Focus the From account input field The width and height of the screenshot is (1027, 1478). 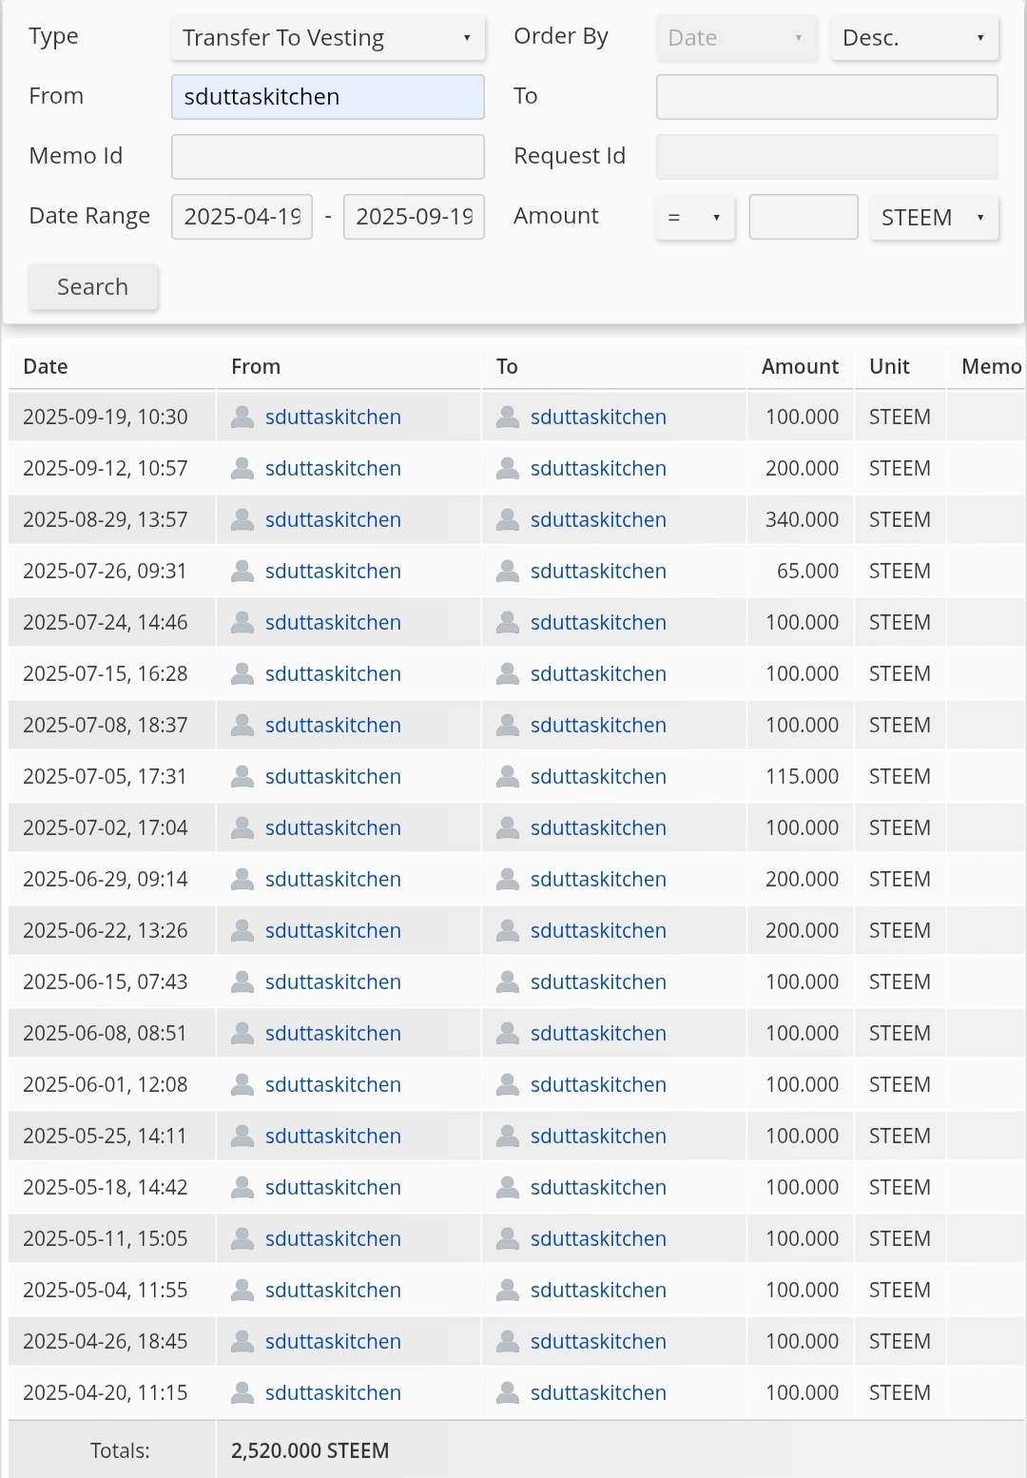pos(328,97)
